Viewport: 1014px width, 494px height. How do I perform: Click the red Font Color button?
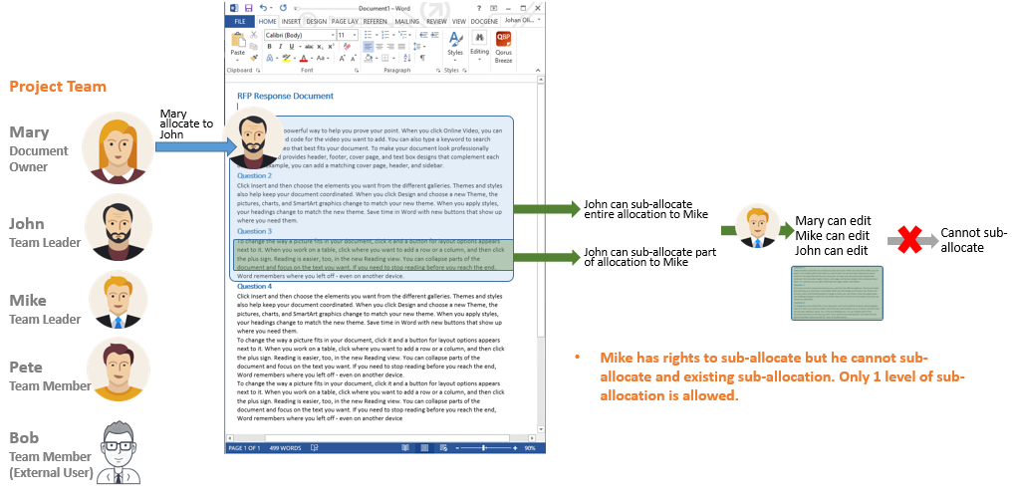coord(303,58)
